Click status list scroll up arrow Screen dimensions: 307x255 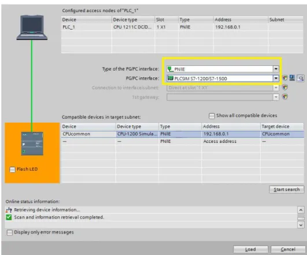tap(301, 210)
